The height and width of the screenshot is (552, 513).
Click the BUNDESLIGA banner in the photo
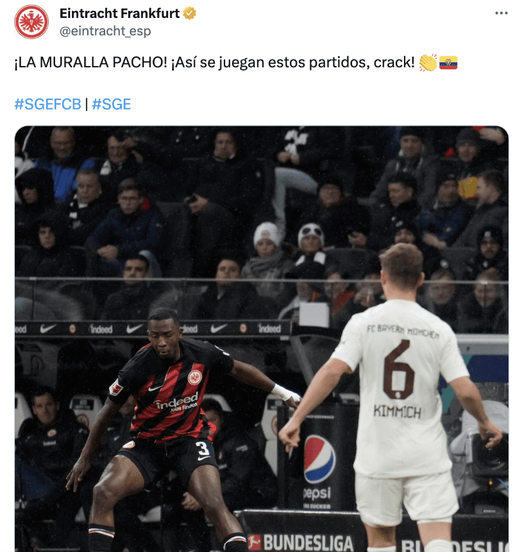[300, 542]
